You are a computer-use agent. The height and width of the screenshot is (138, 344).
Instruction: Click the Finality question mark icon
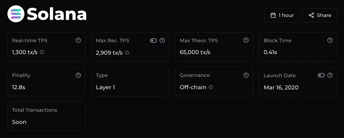tap(78, 75)
